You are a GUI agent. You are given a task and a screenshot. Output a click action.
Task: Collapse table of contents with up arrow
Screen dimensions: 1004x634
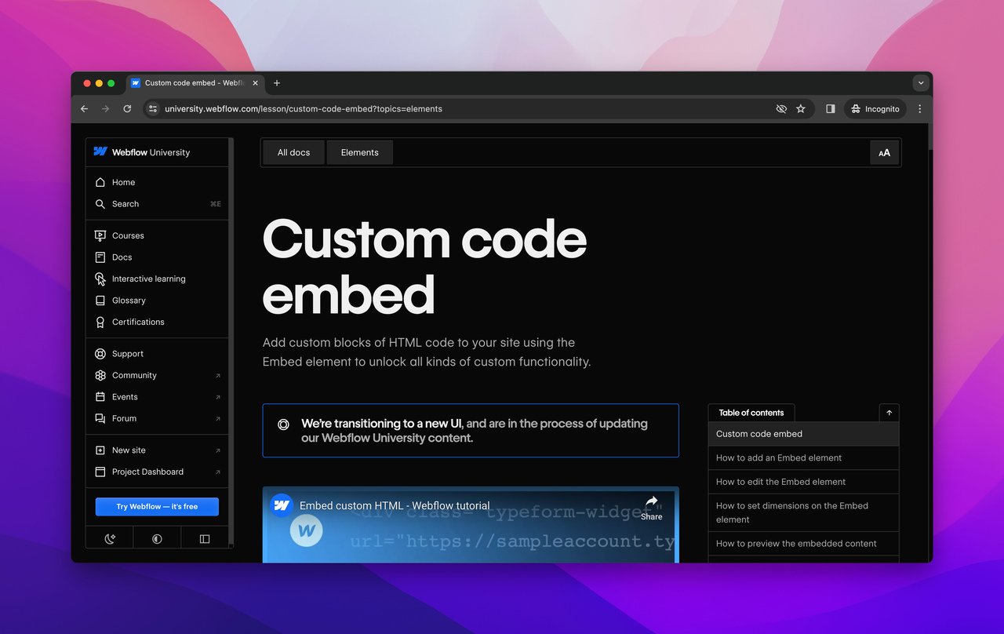click(889, 413)
